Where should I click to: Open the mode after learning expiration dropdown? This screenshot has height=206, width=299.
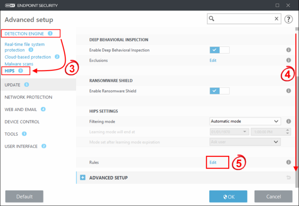click(245, 141)
